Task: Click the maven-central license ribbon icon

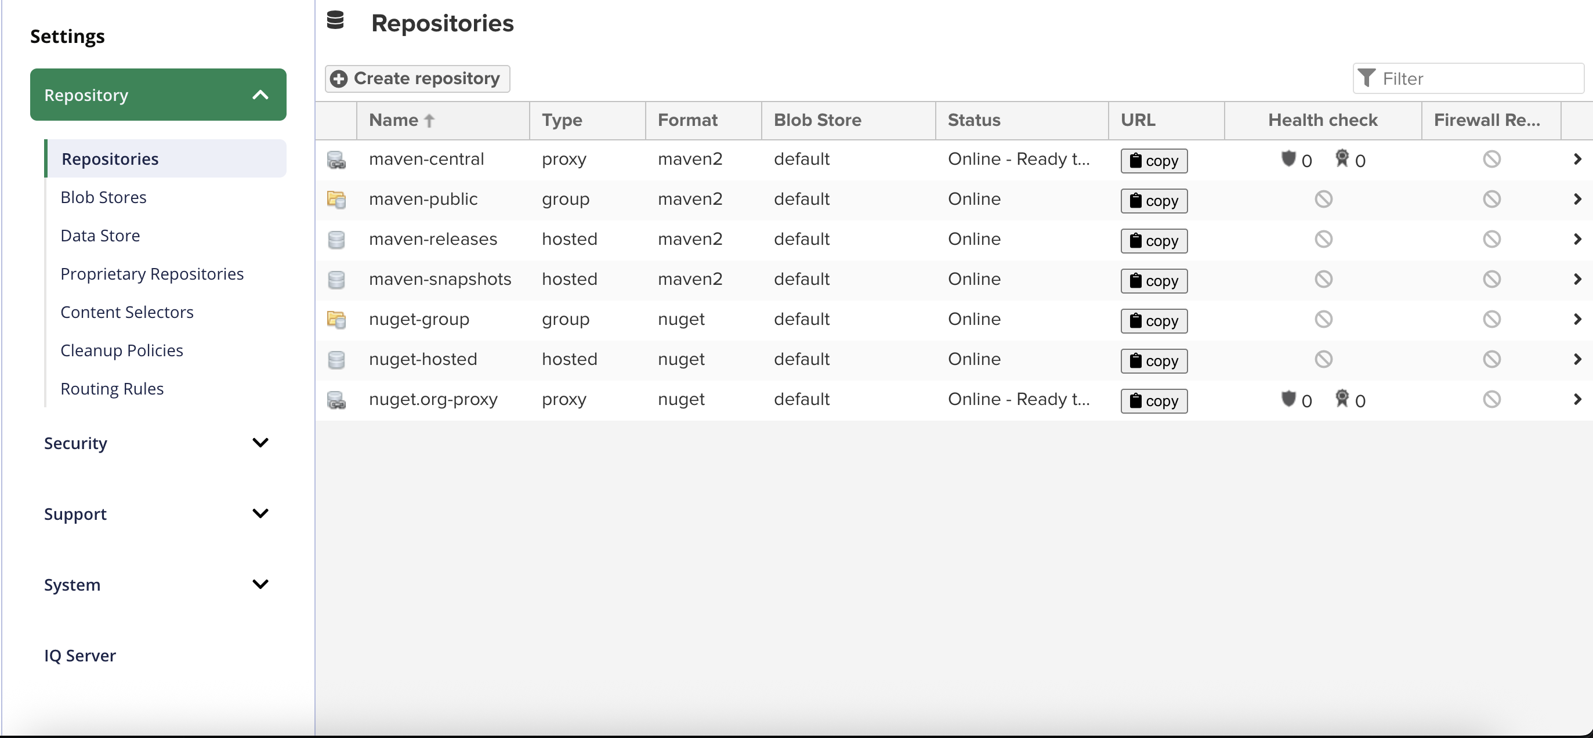Action: [x=1341, y=158]
